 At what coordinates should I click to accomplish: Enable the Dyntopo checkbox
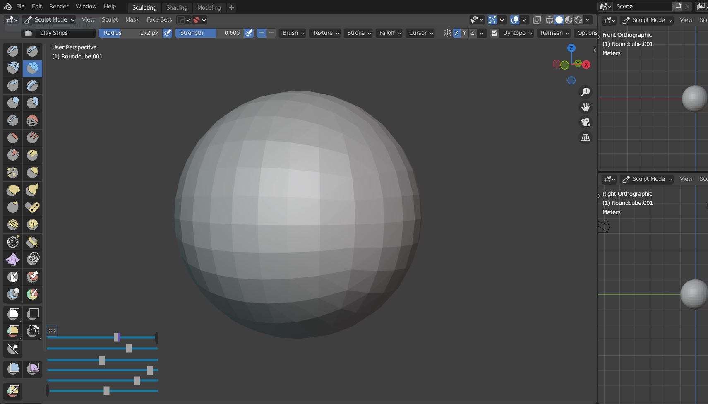[x=494, y=33]
